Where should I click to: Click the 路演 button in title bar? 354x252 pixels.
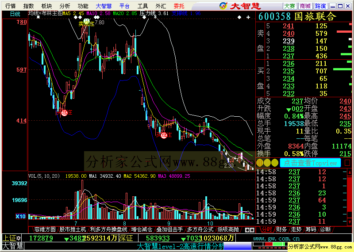(x=320, y=6)
